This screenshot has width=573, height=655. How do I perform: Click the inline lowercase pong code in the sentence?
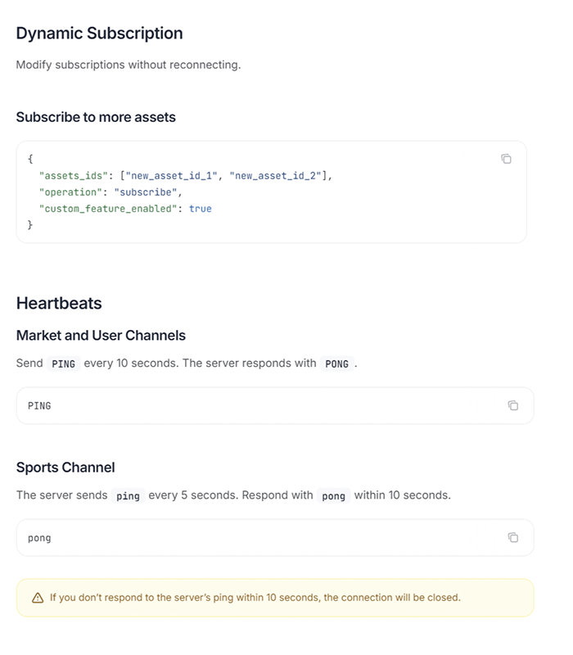coord(333,495)
